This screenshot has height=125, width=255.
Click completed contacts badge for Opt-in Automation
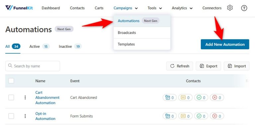click(x=201, y=116)
